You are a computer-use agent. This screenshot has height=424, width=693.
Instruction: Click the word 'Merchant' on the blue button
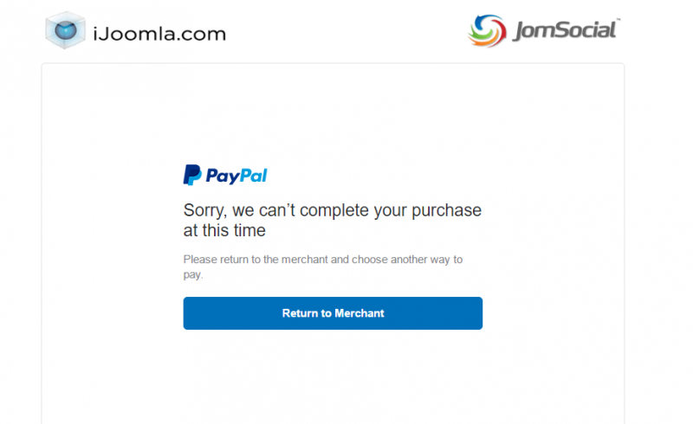(359, 313)
